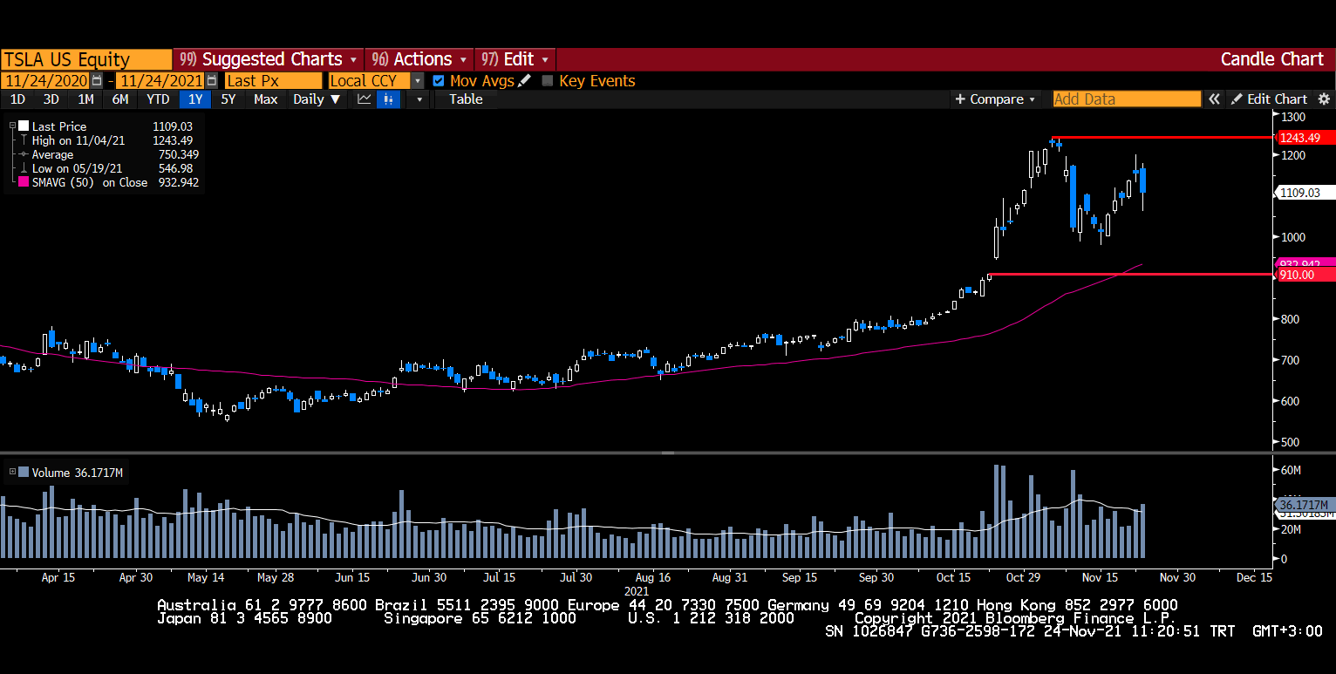The width and height of the screenshot is (1336, 674).
Task: Switch to line chart view icon
Action: pos(365,99)
